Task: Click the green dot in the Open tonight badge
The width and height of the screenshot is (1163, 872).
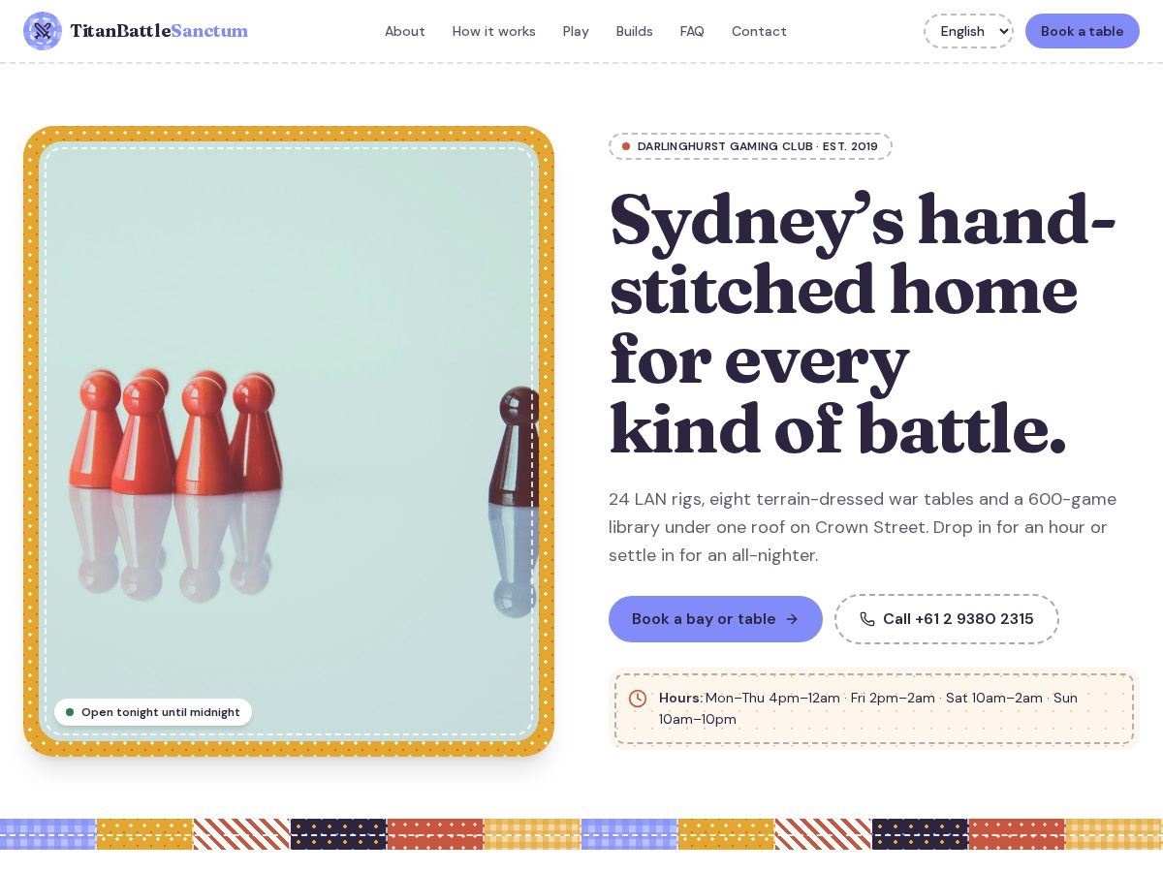Action: click(x=70, y=712)
